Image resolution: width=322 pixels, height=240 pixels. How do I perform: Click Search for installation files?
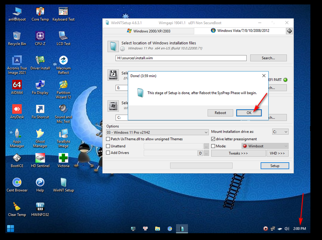point(268,58)
